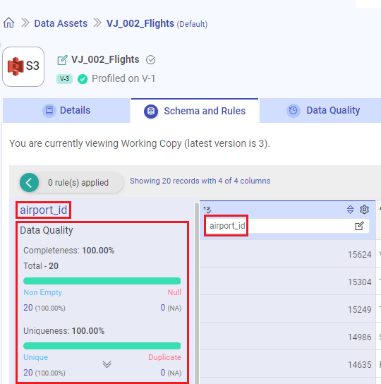
Task: Click Showing 20 records with 4 of 4 columns
Action: [x=200, y=181]
